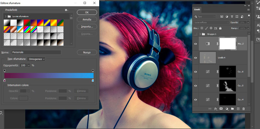Collapse the Livelli panel with double arrows
The height and width of the screenshot is (129, 260).
point(245,6)
